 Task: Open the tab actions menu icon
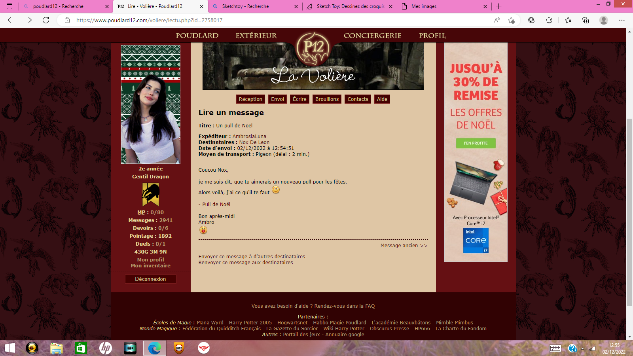tap(9, 6)
